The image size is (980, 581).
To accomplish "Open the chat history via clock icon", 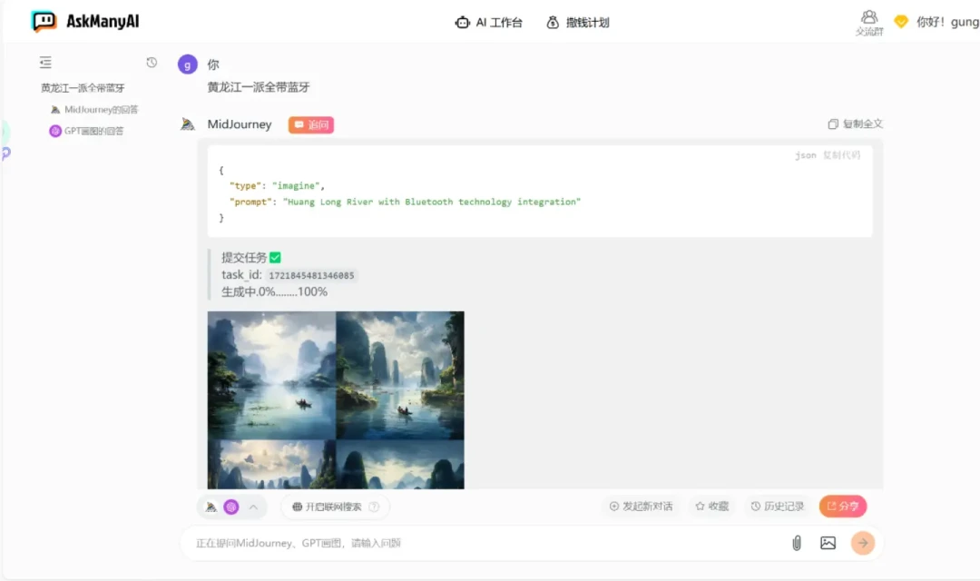I will [150, 62].
